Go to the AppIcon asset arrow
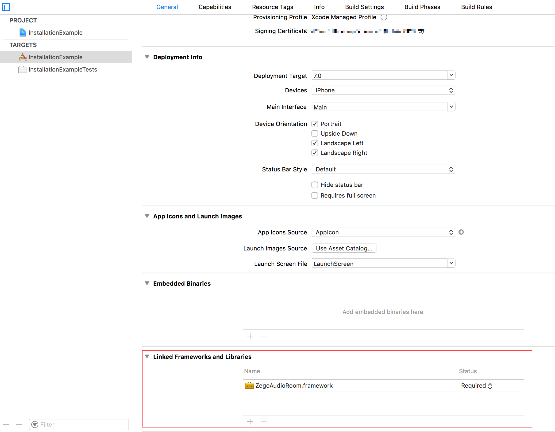The width and height of the screenshot is (555, 432). 461,232
